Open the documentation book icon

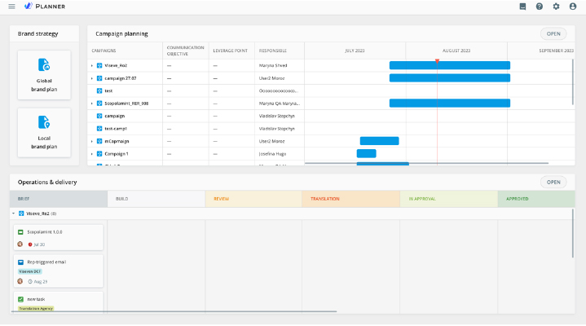(522, 7)
